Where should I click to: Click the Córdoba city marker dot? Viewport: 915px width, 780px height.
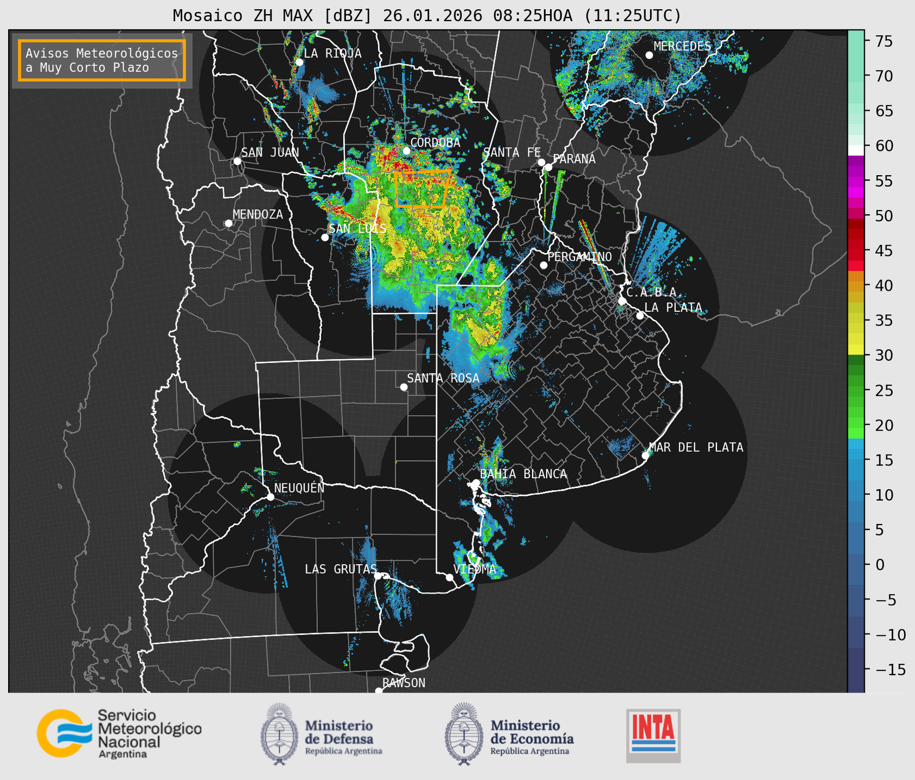(x=406, y=151)
